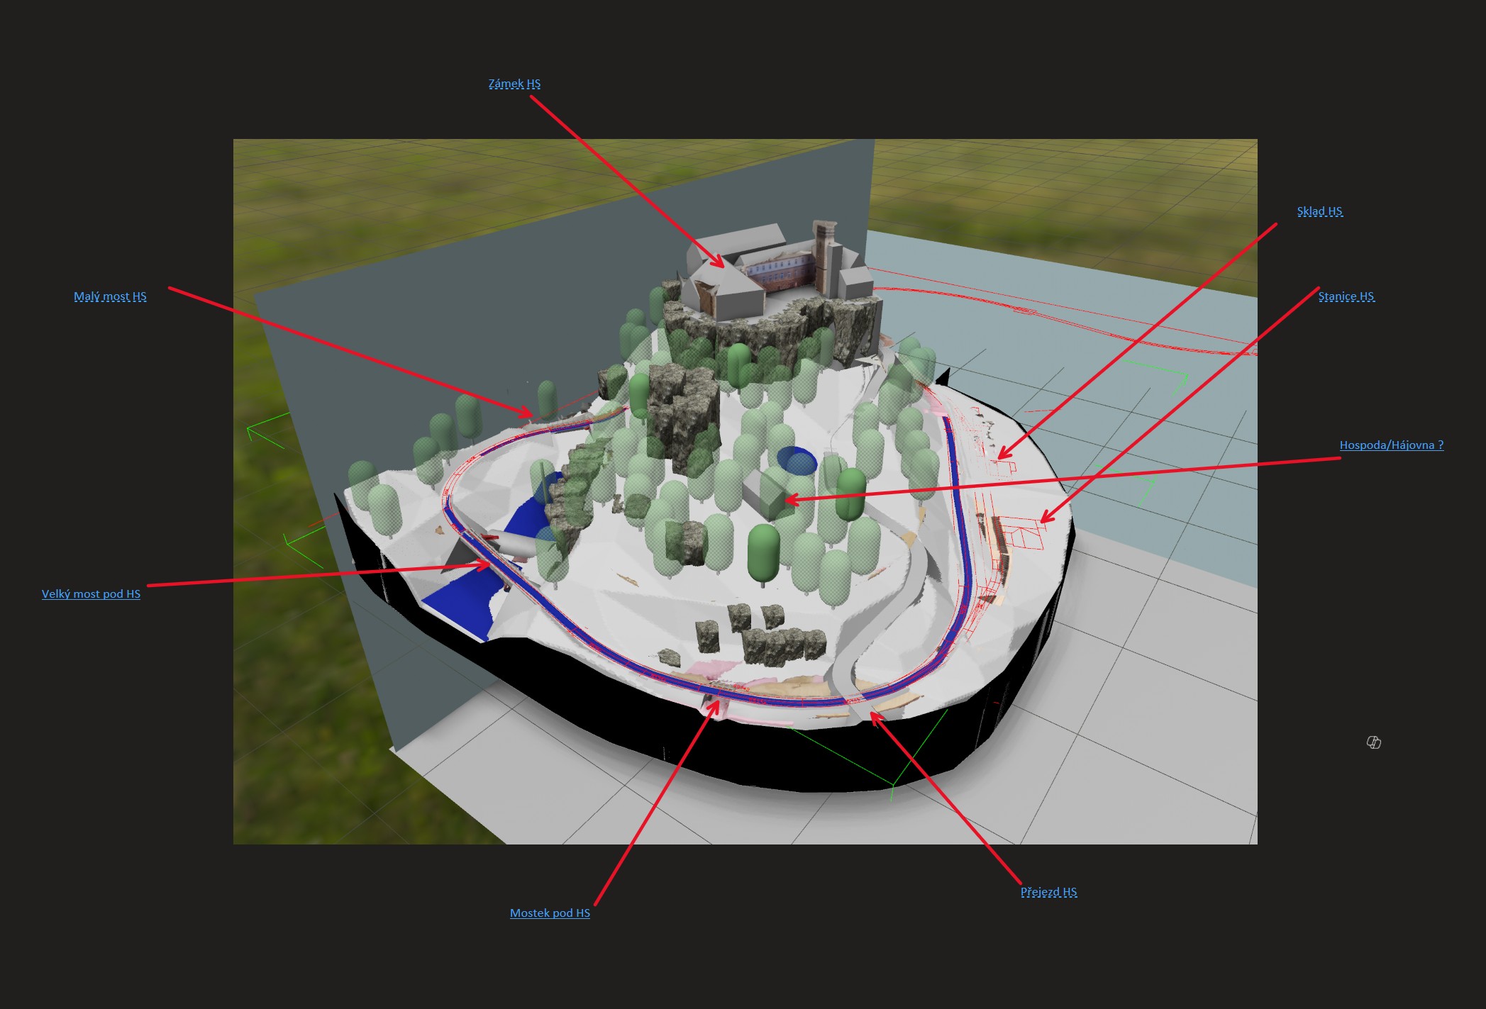Click the Hospoda/Hájovna ? link
Screen dimensions: 1486x1009
1391,445
